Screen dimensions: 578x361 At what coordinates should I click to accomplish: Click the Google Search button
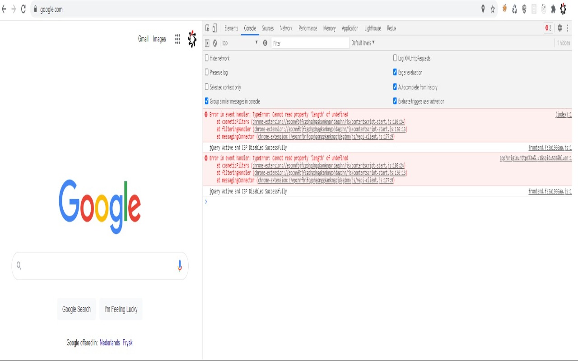click(x=76, y=309)
